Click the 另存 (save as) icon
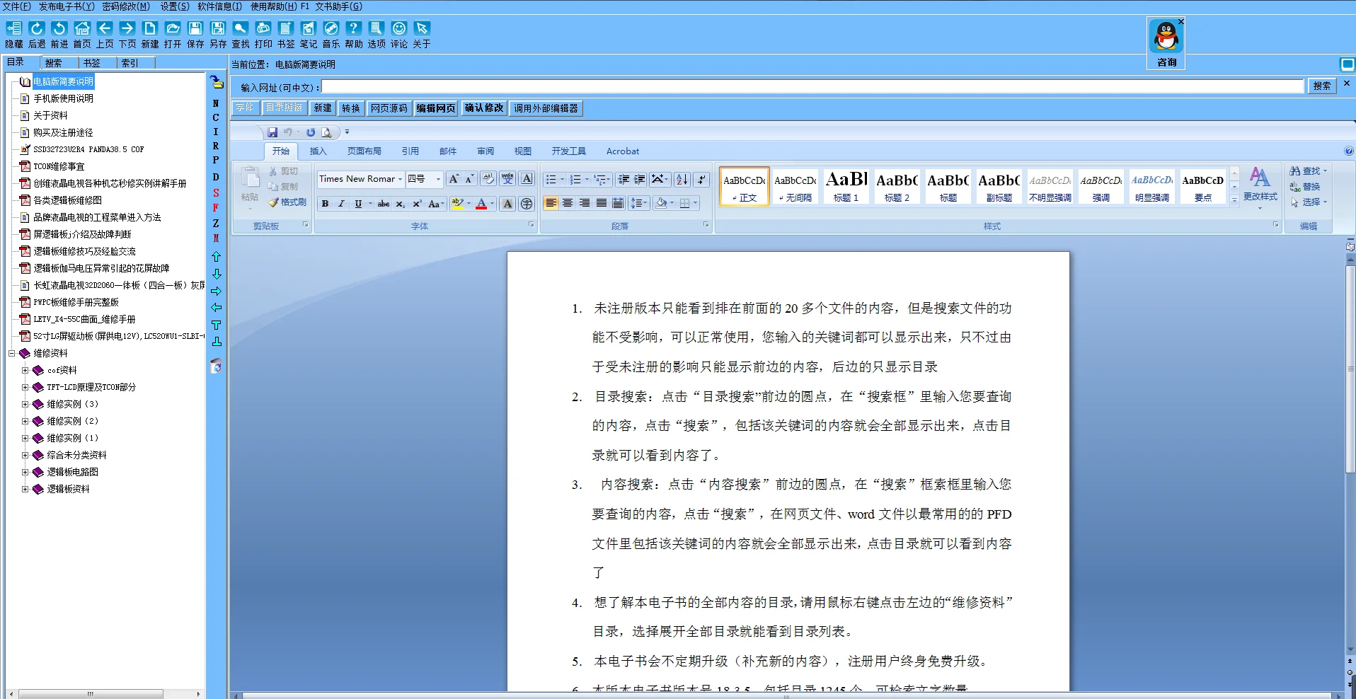This screenshot has height=699, width=1356. point(218,28)
